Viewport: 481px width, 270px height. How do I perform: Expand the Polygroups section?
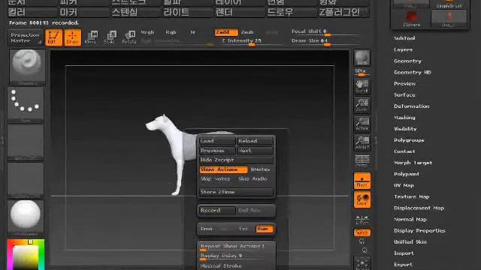pos(409,140)
